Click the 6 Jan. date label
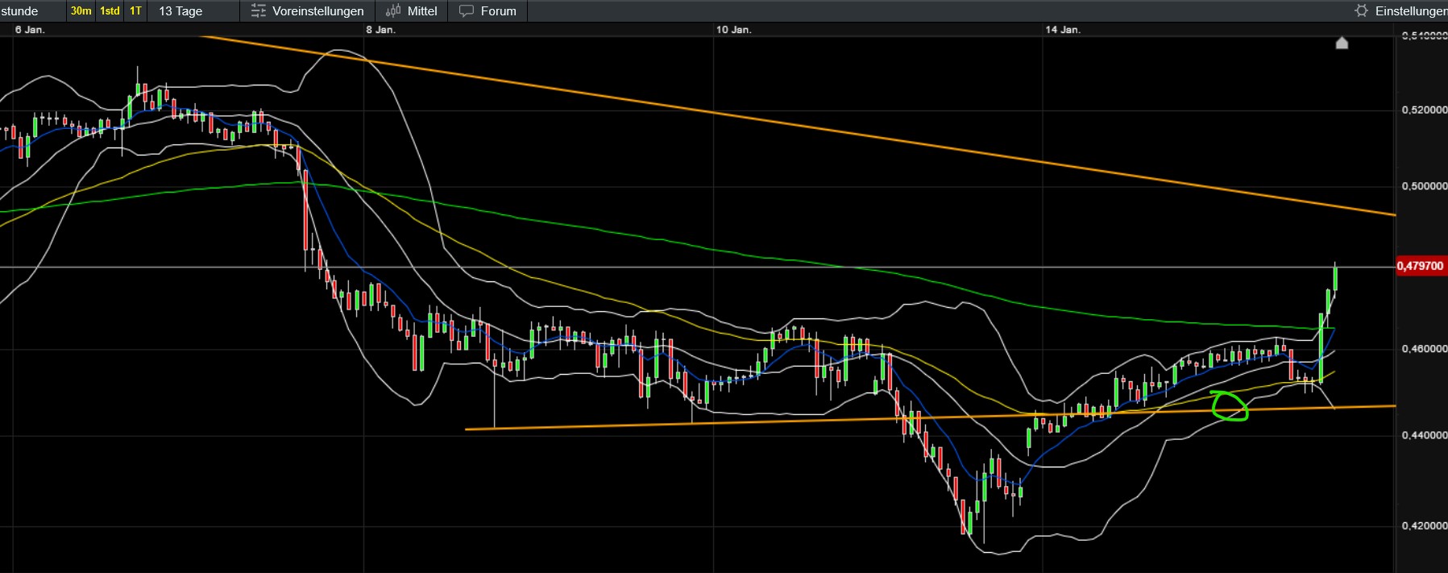The width and height of the screenshot is (1448, 573). pos(30,30)
